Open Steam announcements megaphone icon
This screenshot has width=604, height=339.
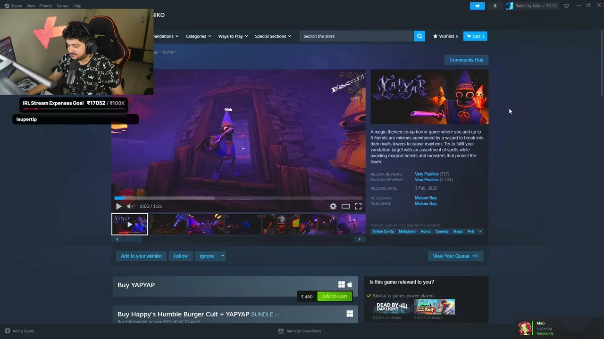478,6
